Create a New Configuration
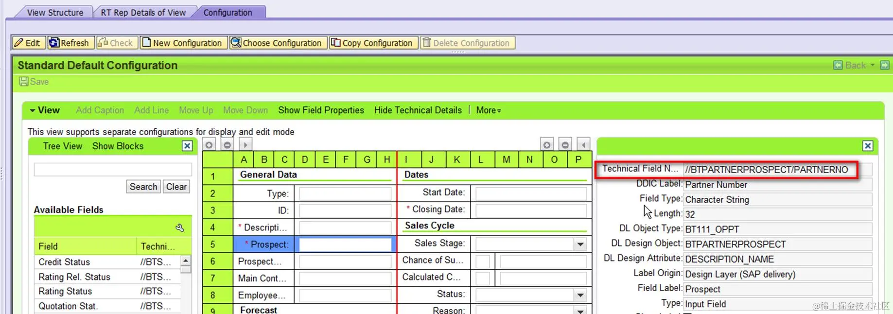 (x=183, y=43)
